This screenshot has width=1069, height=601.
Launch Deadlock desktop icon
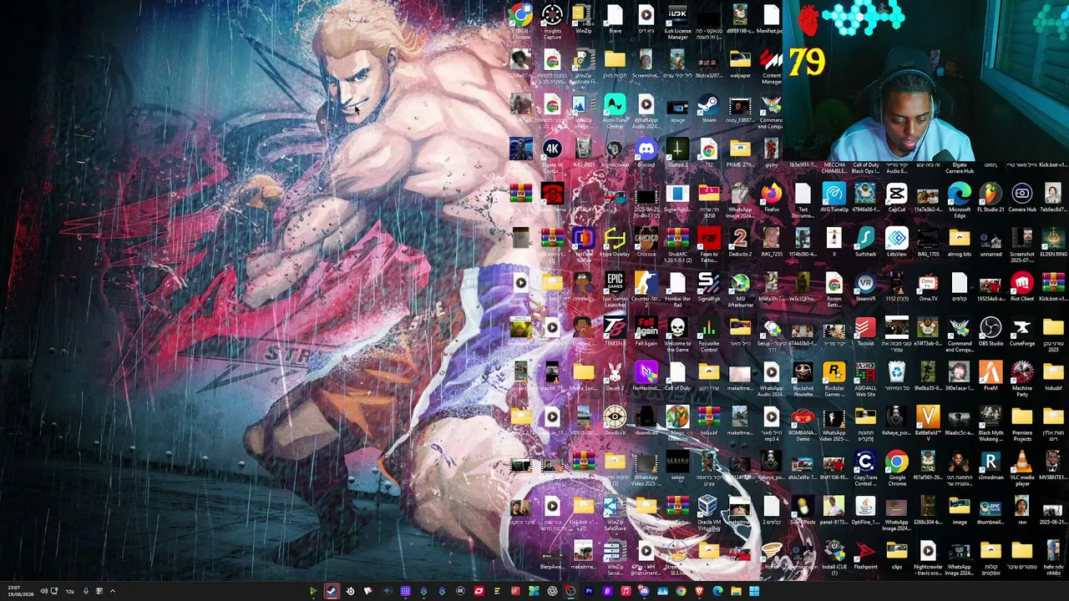(x=615, y=422)
